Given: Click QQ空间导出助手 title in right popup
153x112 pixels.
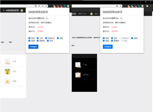Looking at the screenshot, I should coord(113,12).
